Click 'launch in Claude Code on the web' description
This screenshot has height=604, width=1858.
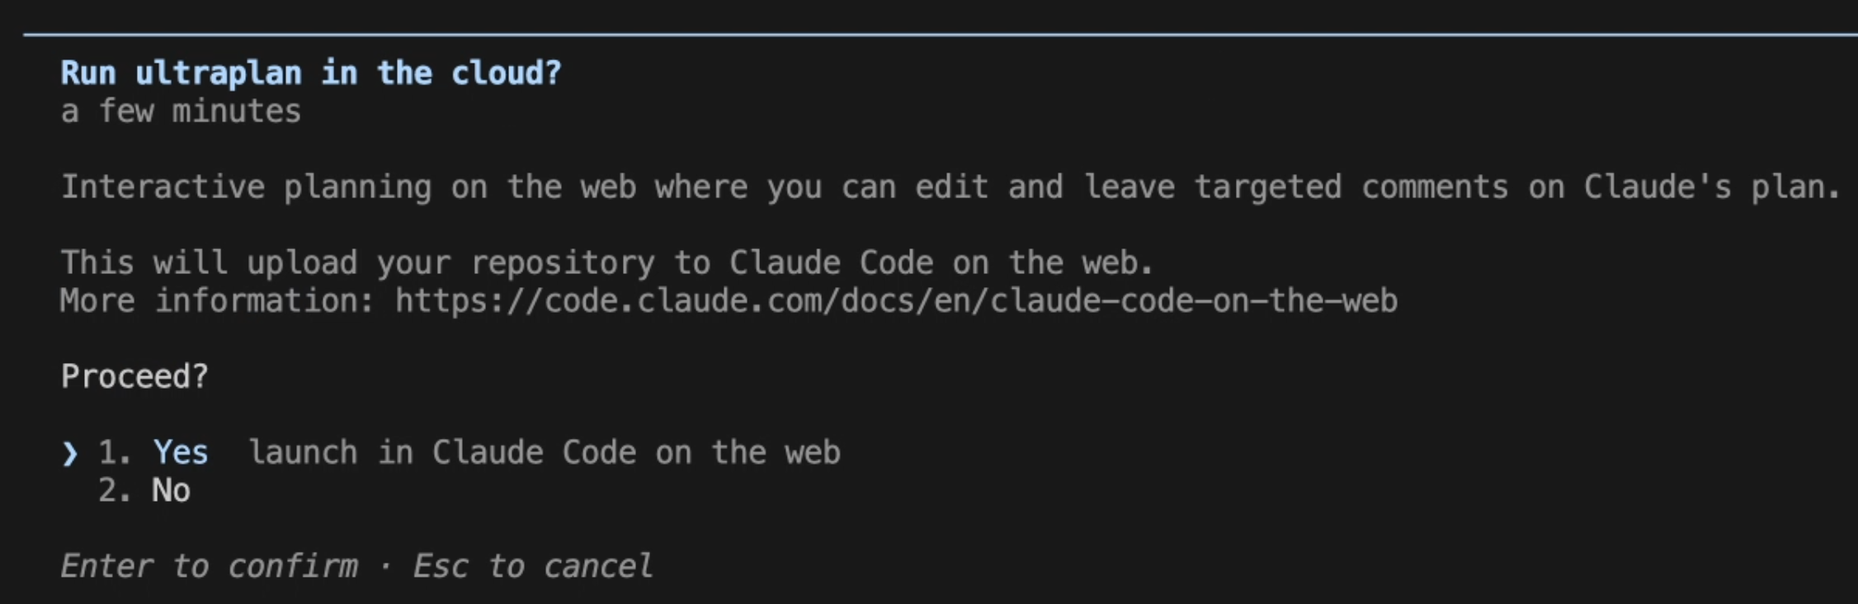click(545, 452)
